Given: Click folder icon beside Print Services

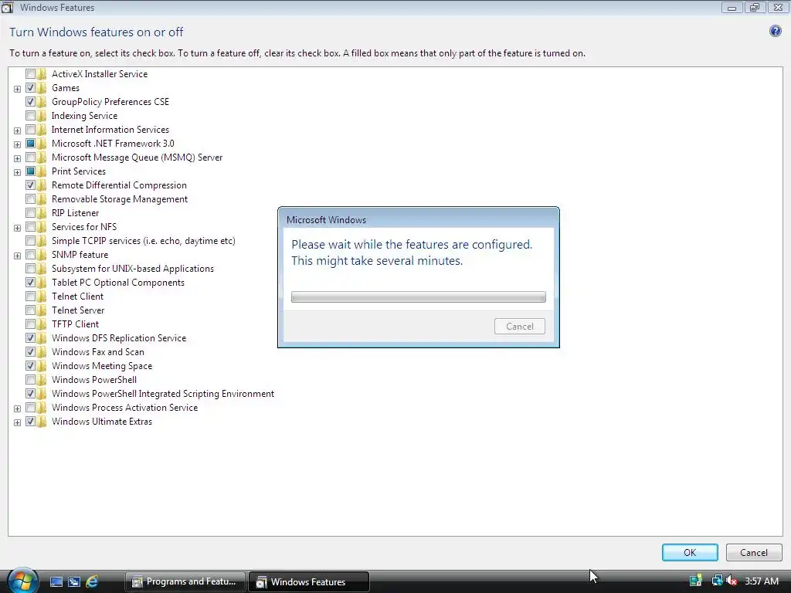Looking at the screenshot, I should [x=42, y=171].
